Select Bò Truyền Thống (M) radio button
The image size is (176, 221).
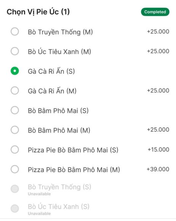15,31
